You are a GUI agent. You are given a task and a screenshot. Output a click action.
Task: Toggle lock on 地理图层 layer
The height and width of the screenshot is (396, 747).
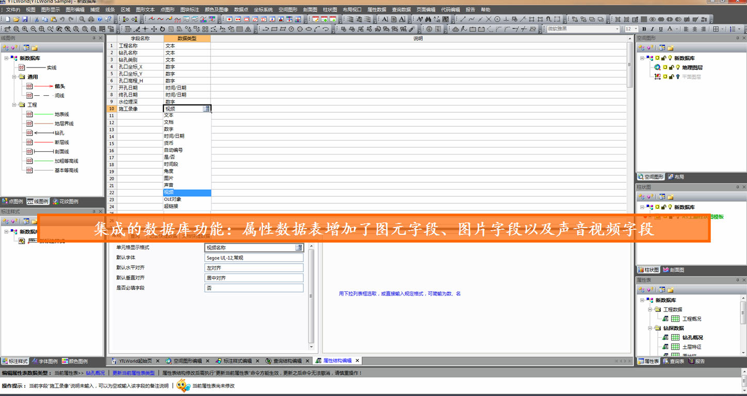click(672, 67)
